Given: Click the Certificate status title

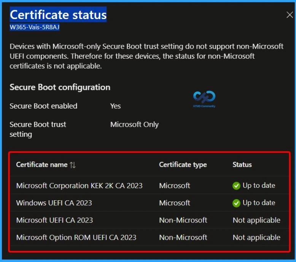Looking at the screenshot, I should 58,15.
